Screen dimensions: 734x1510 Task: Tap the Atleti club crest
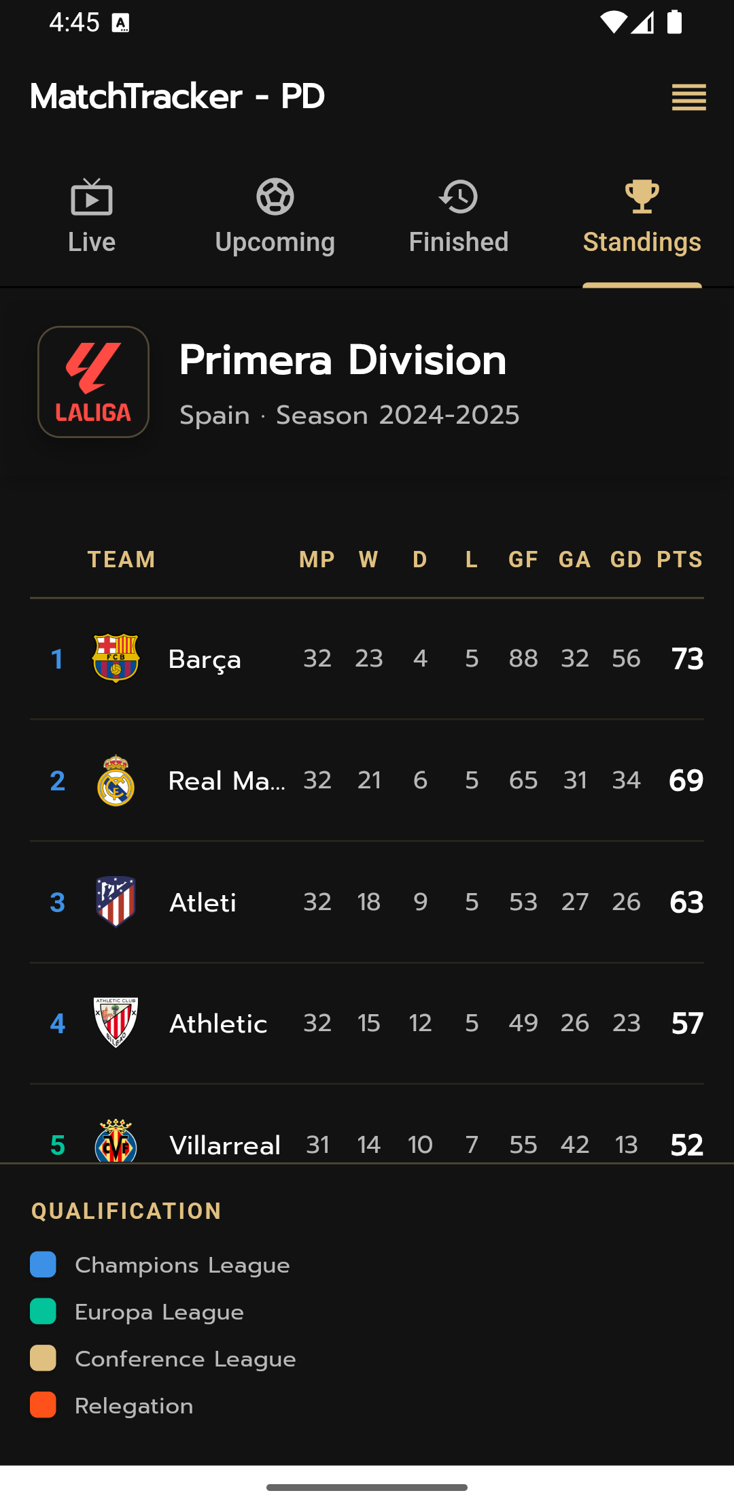click(x=116, y=902)
